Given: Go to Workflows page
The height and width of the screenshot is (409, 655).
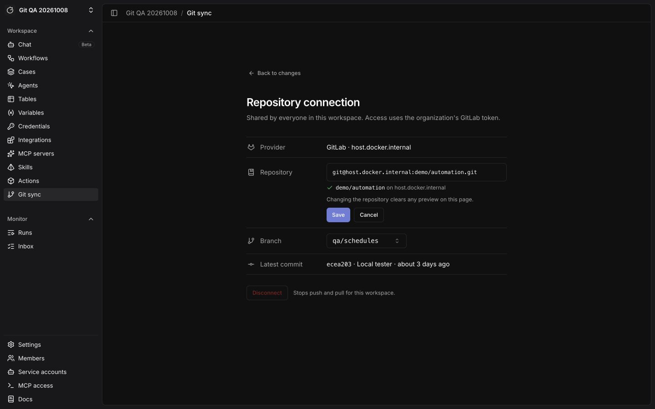Looking at the screenshot, I should tap(51, 58).
